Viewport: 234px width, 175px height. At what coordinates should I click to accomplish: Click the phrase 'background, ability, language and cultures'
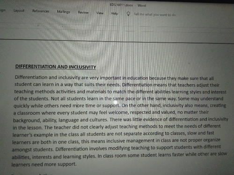[60, 120]
